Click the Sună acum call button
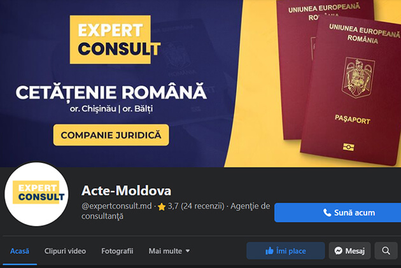401x268 pixels. tap(337, 213)
